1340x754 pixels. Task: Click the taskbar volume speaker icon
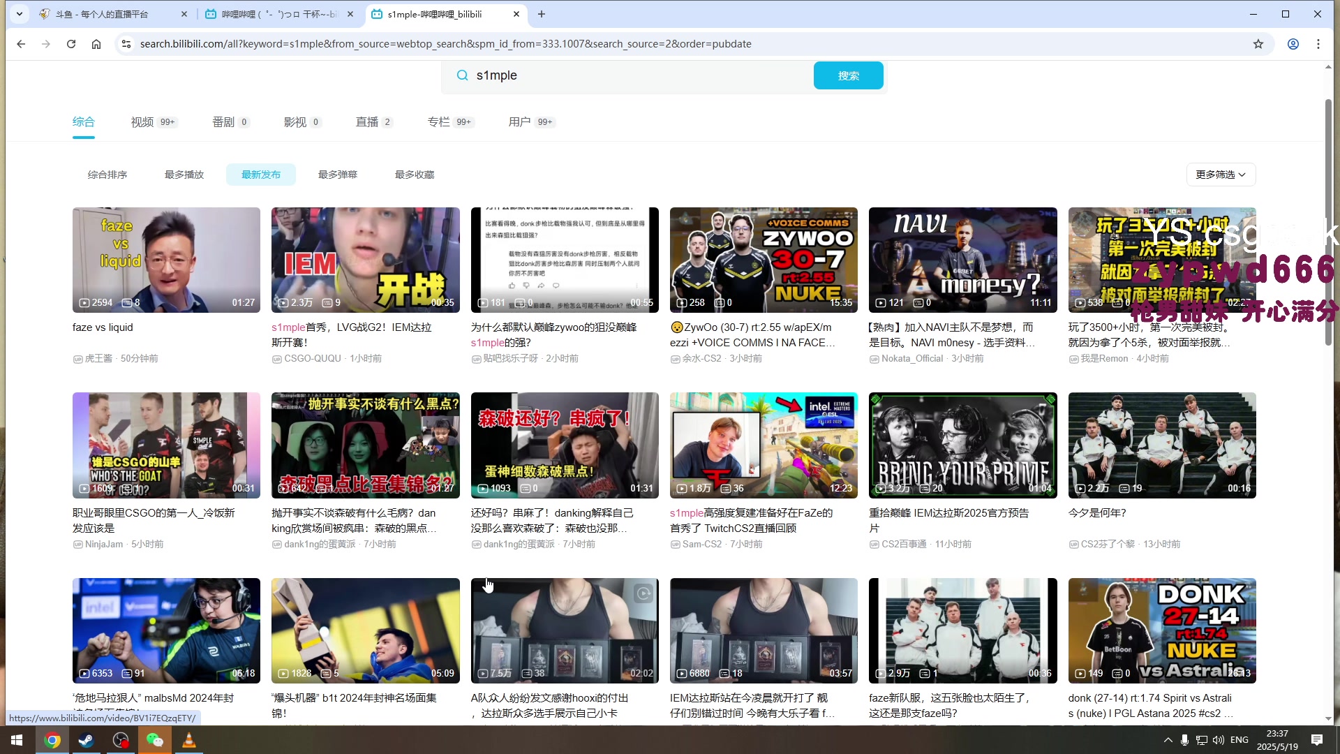(1219, 740)
